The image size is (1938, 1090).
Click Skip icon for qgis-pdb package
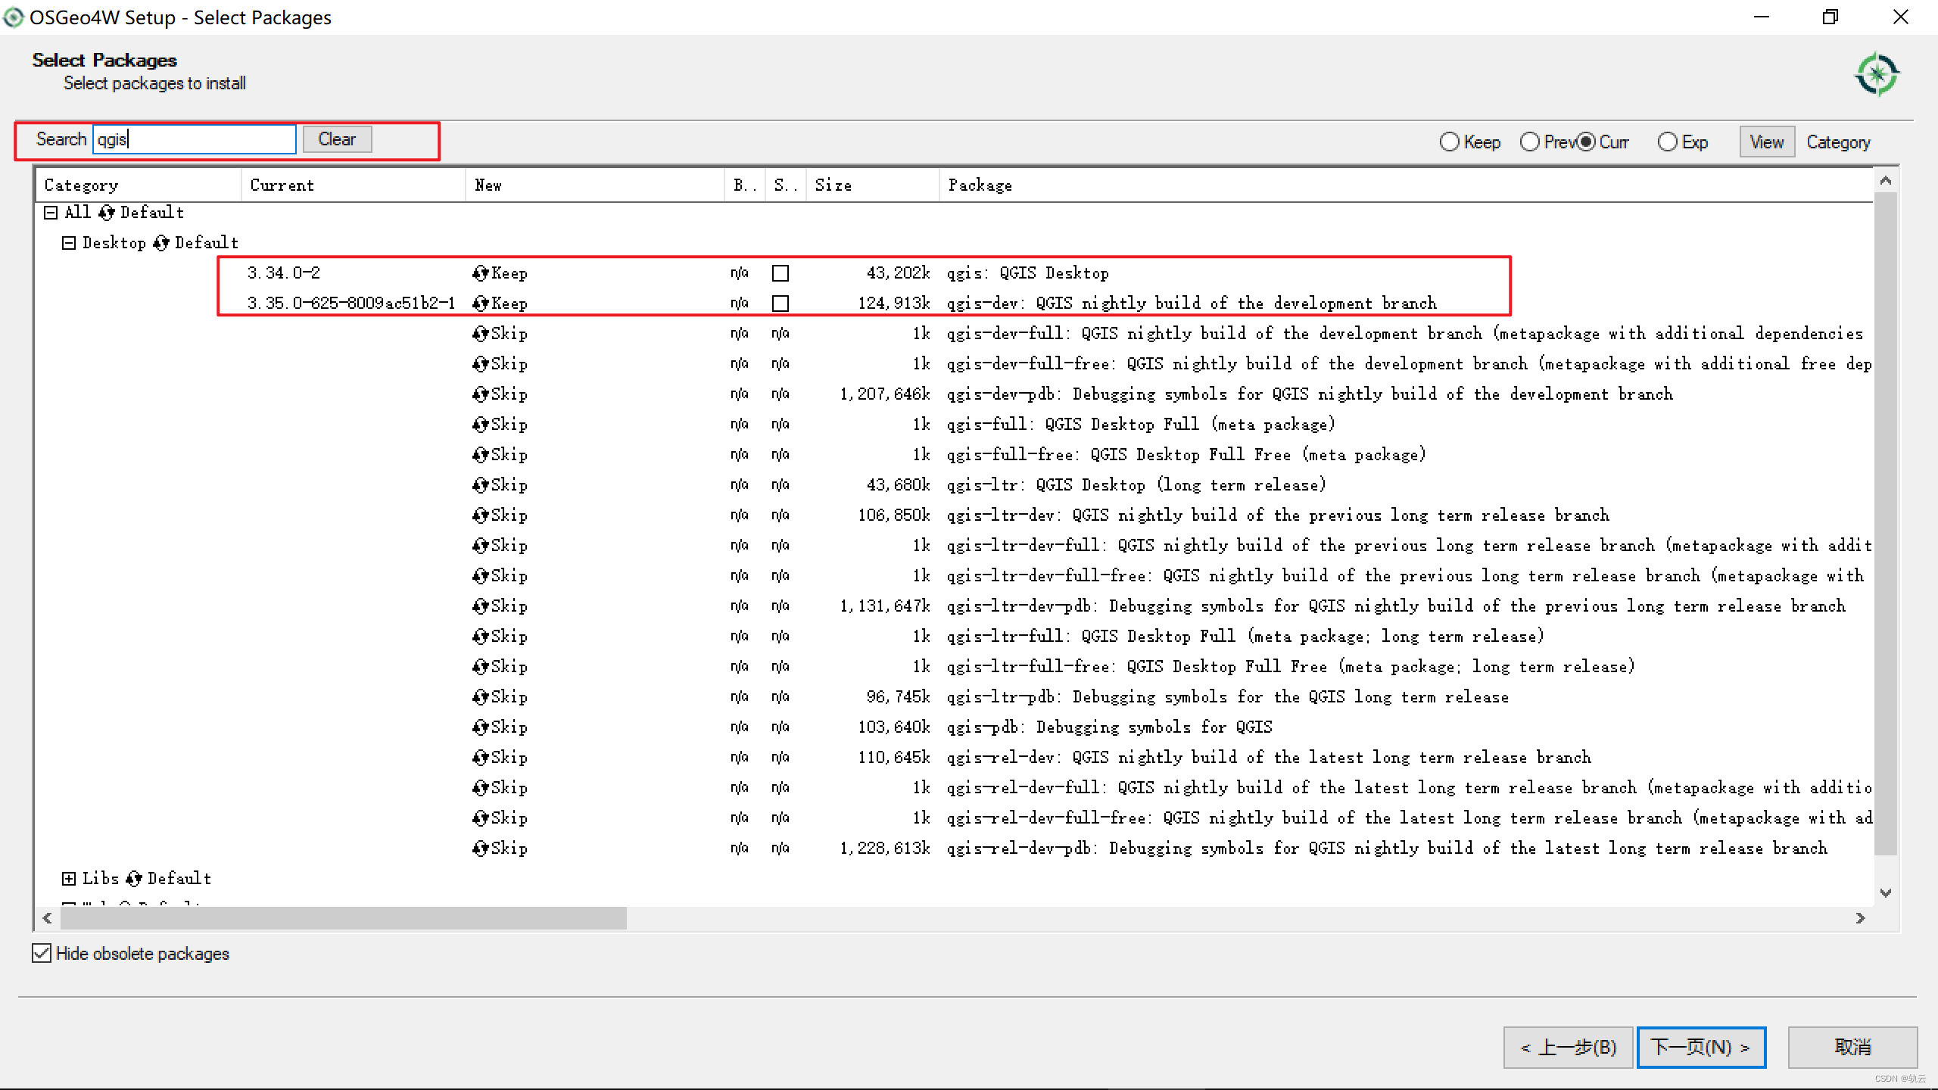pos(480,727)
